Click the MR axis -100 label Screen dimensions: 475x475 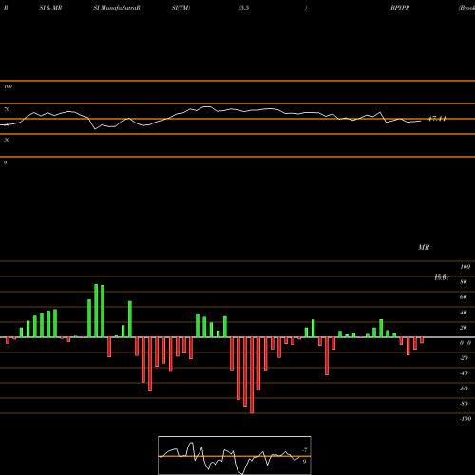(x=465, y=419)
